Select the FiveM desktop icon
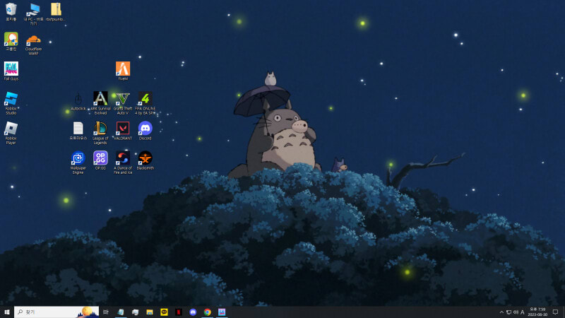This screenshot has width=565, height=318. [x=123, y=71]
